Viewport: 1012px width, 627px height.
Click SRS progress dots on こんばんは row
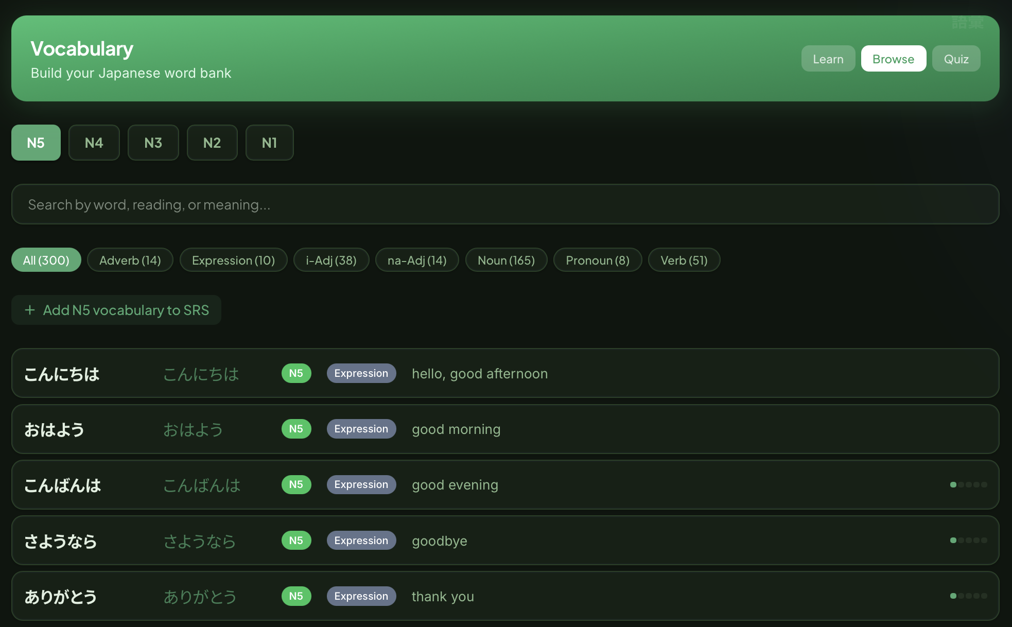point(968,484)
